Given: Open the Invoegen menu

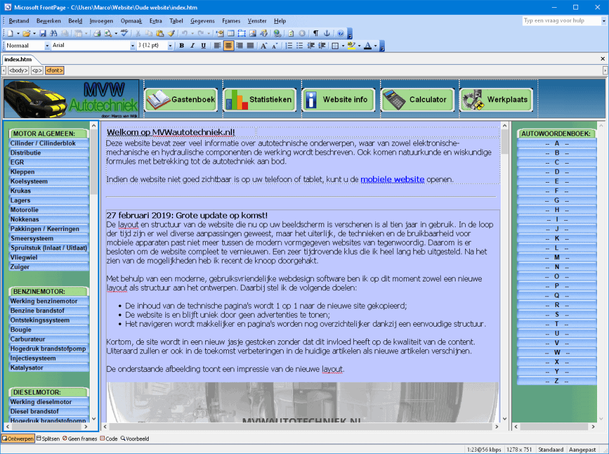Looking at the screenshot, I should [101, 21].
